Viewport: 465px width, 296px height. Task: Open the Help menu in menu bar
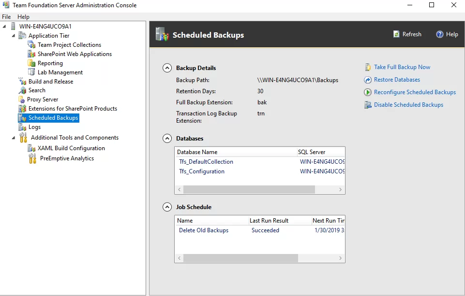23,17
